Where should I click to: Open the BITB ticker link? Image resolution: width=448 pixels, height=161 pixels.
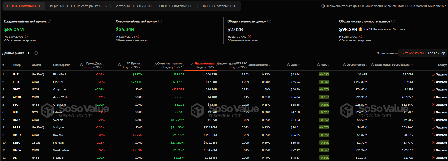coord(16,112)
